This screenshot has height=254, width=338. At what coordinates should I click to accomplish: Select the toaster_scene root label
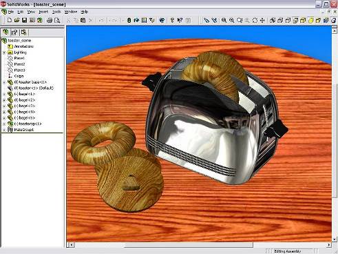(19, 41)
